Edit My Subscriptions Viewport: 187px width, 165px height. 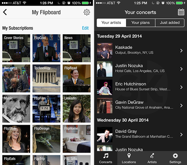pos(85,28)
